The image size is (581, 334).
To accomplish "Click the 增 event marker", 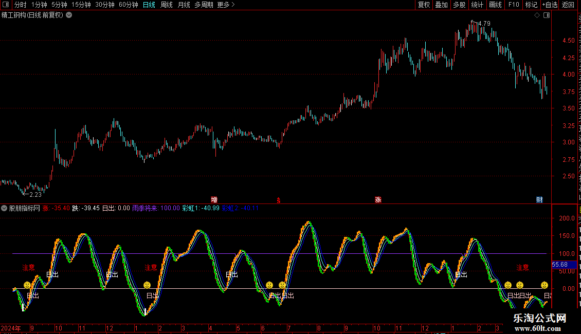I will [x=214, y=199].
